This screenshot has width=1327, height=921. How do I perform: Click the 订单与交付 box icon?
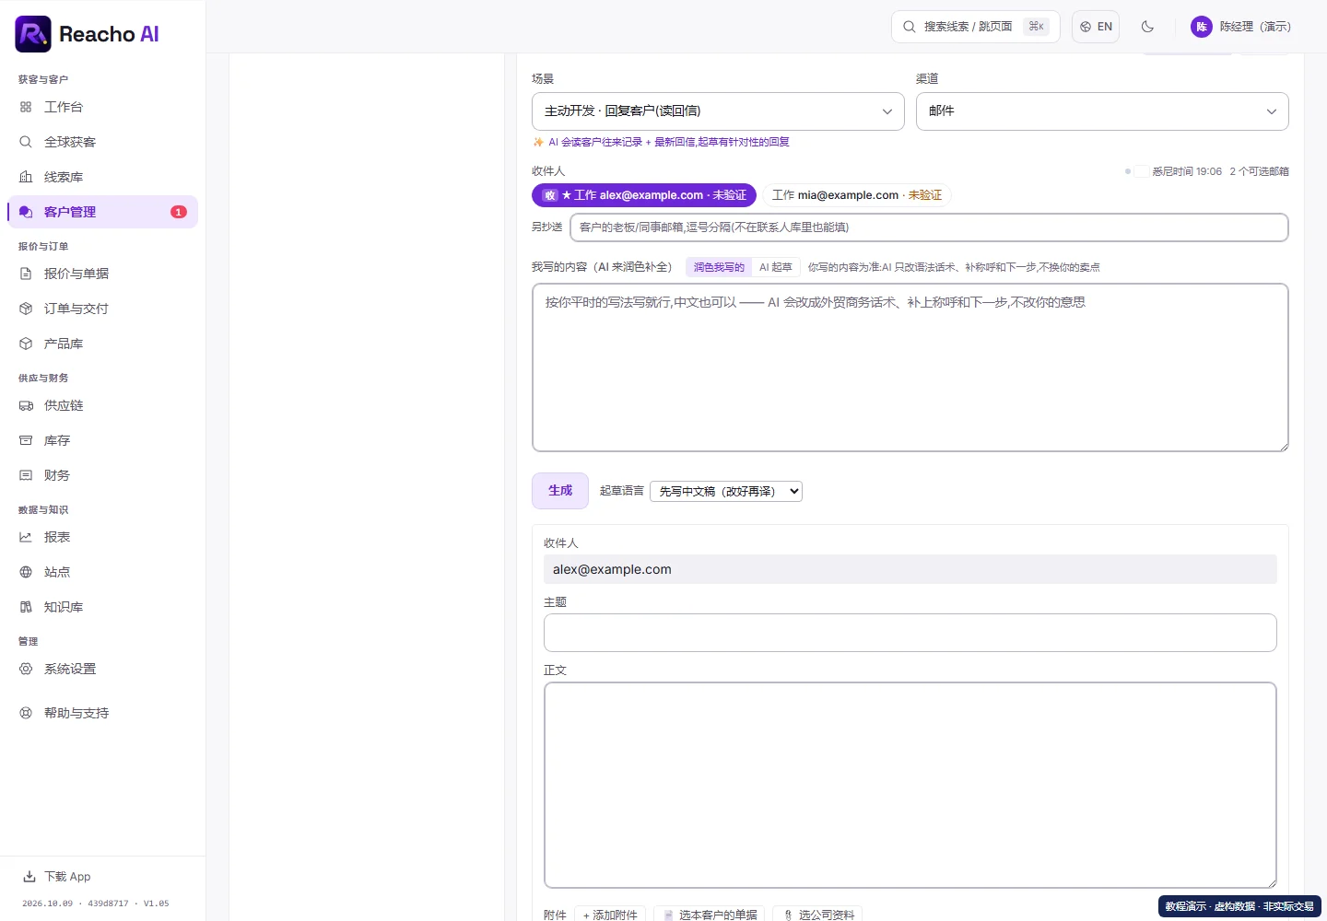click(x=26, y=309)
